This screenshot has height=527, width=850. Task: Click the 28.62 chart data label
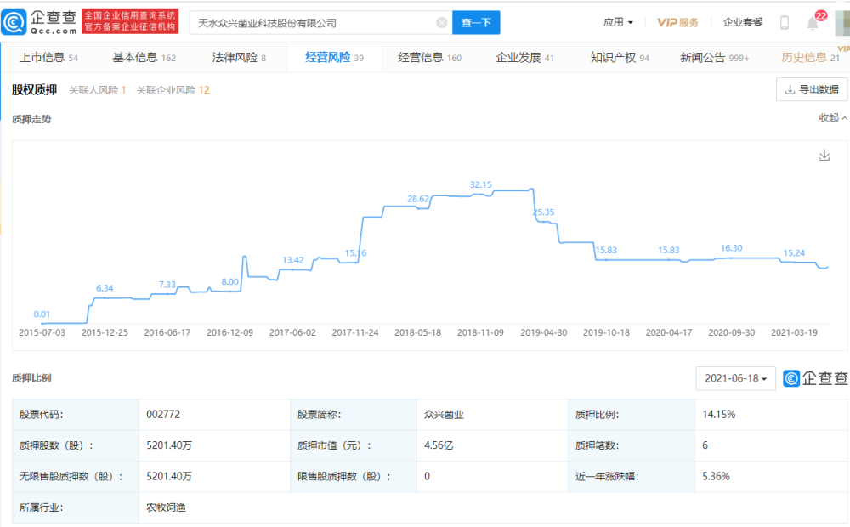[x=418, y=199]
